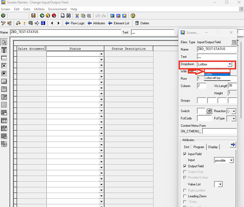Click the Save floppy disk icon
The height and width of the screenshot is (207, 244).
pyautogui.click(x=33, y=16)
